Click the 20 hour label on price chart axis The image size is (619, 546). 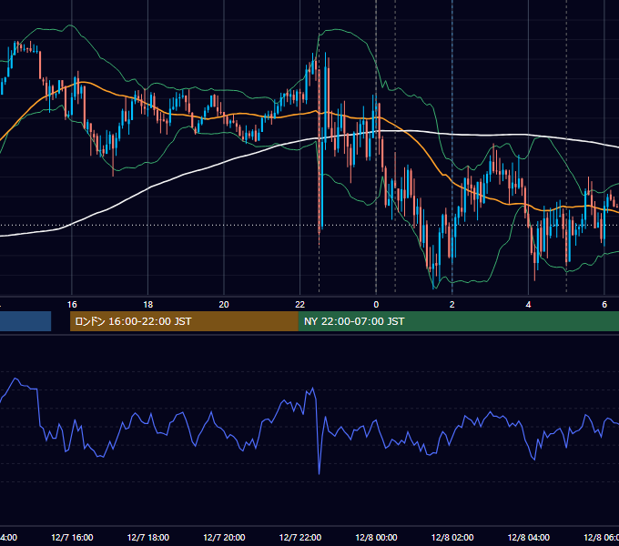coord(224,305)
